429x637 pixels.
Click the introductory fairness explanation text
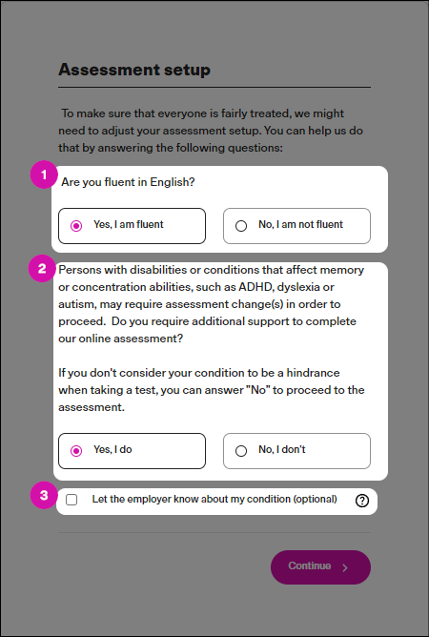click(211, 131)
